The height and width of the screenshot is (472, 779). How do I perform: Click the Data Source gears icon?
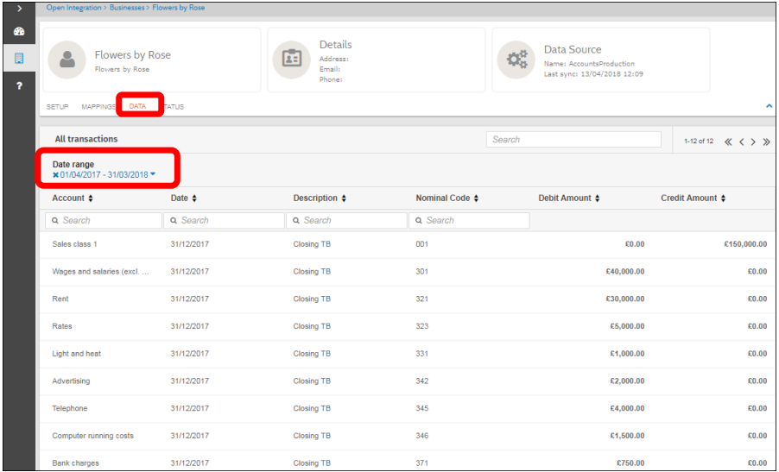click(516, 60)
